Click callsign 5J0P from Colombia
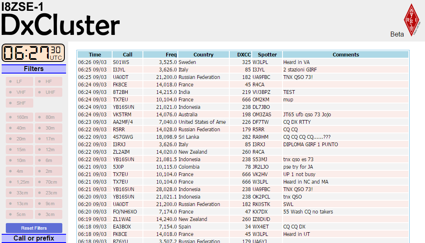 pos(118,167)
